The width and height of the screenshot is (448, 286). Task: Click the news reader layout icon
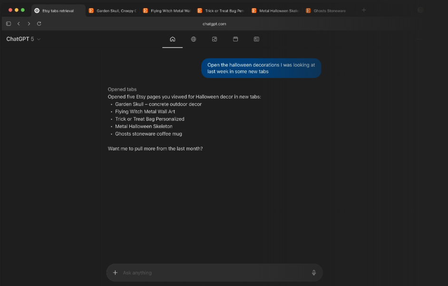256,39
